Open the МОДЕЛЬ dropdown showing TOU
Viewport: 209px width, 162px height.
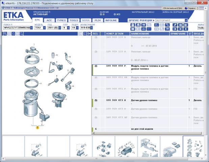coord(44,28)
